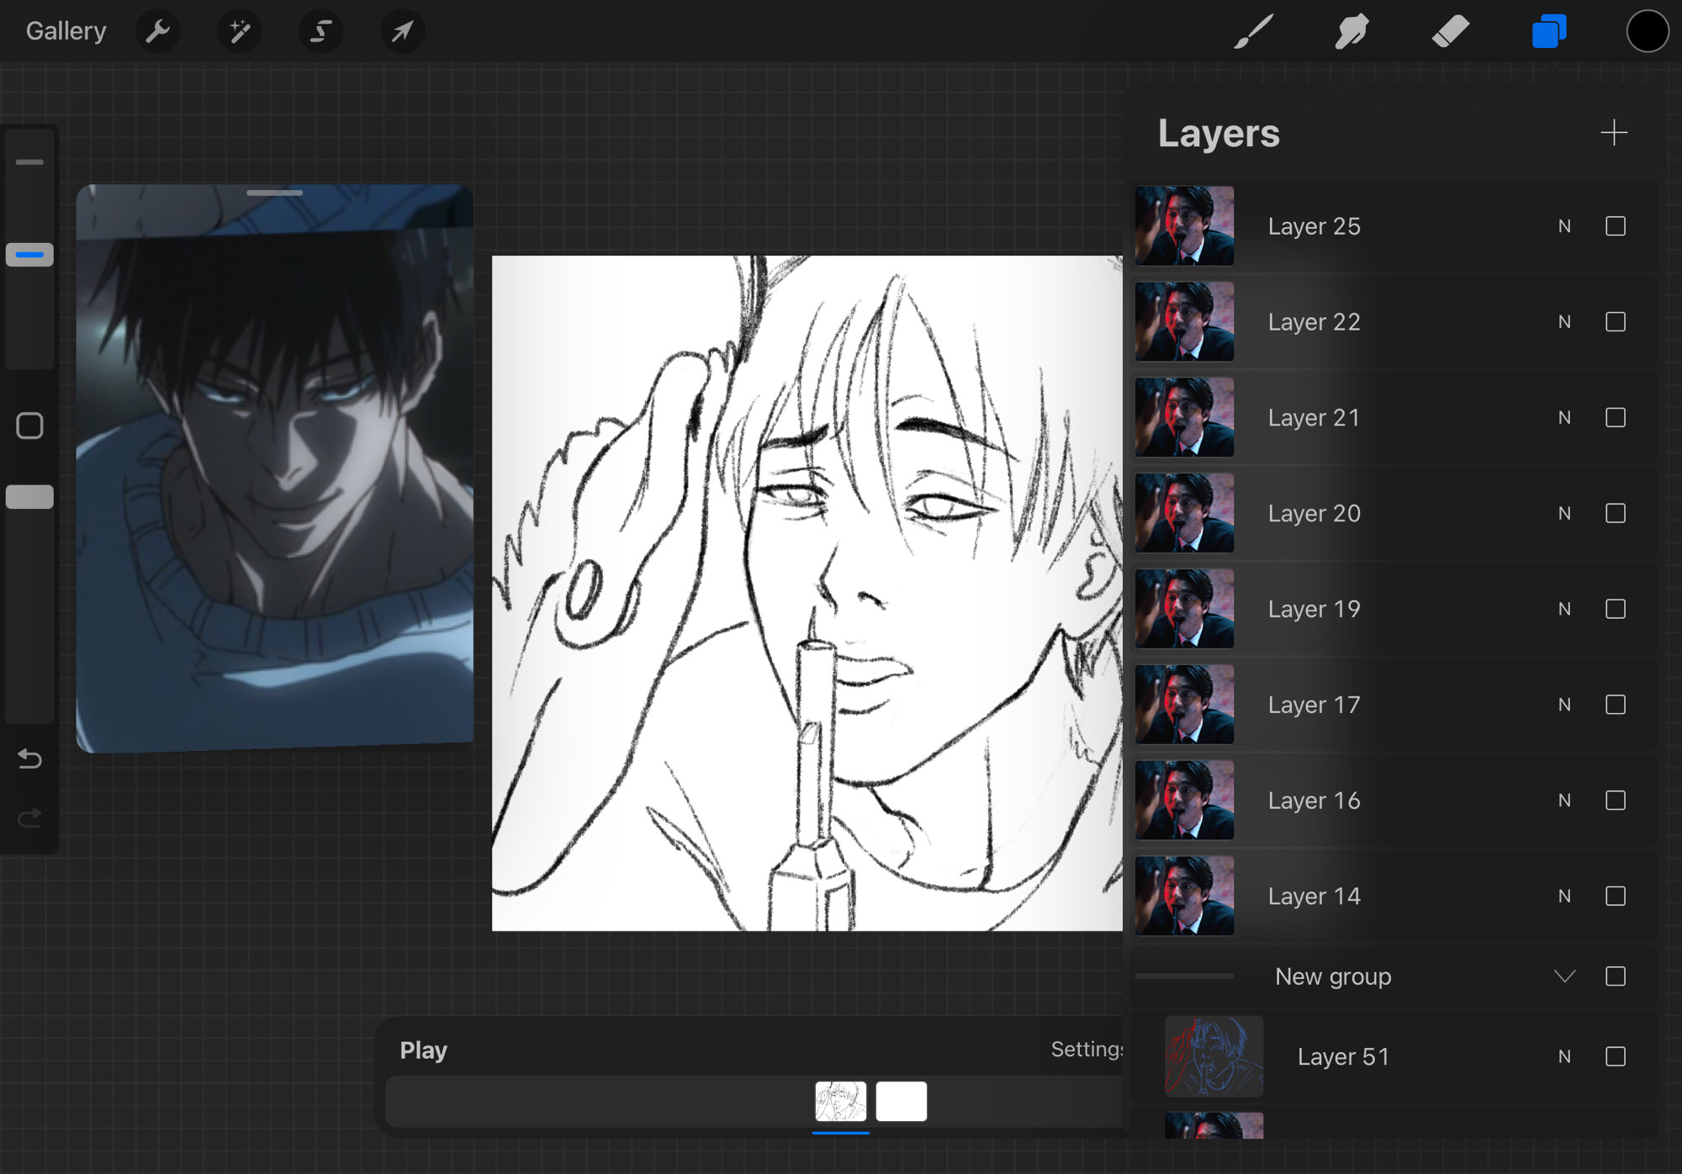1682x1174 pixels.
Task: Toggle visibility of Layer 14
Action: [x=1615, y=896]
